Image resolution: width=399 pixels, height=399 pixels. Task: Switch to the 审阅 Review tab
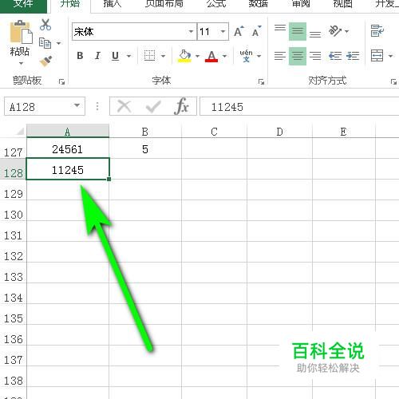click(x=301, y=4)
